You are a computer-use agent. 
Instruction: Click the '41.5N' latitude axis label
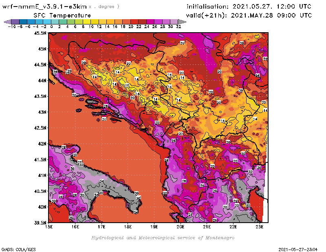40,159
